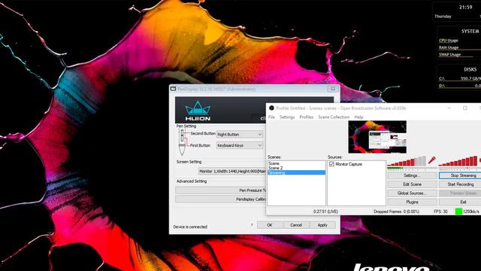Image resolution: width=481 pixels, height=271 pixels.
Task: Click the Edit Scene button
Action: 412,184
